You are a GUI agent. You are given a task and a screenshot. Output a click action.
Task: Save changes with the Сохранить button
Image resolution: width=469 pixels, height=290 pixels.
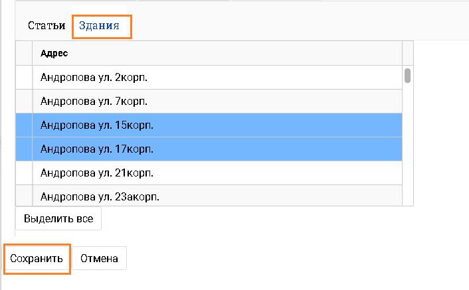(x=37, y=258)
